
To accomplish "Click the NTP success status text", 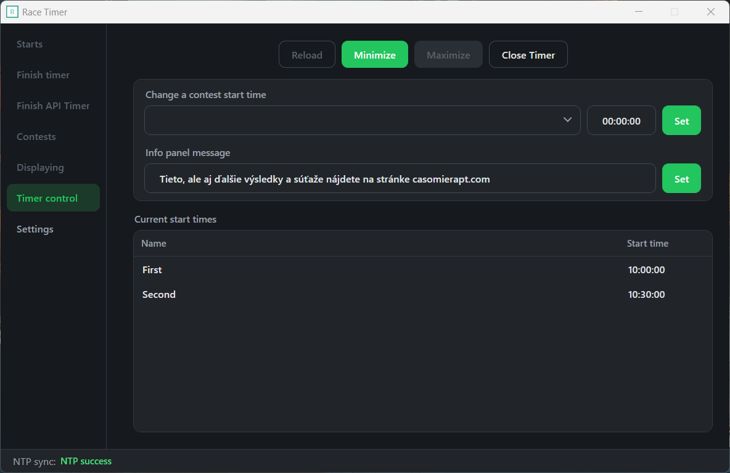I will 86,461.
